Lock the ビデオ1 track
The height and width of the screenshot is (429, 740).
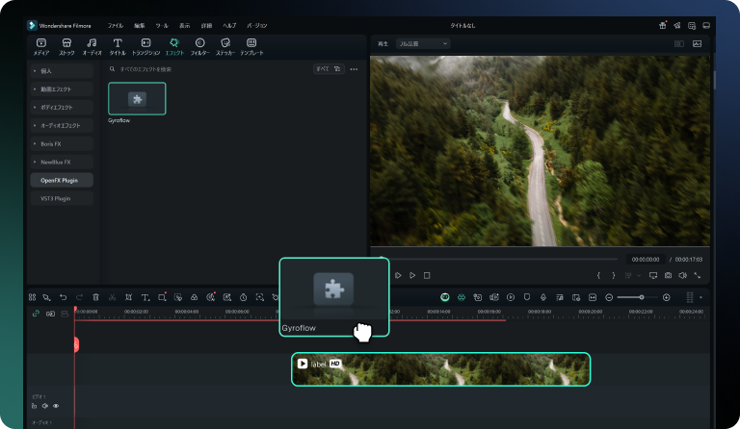[34, 406]
